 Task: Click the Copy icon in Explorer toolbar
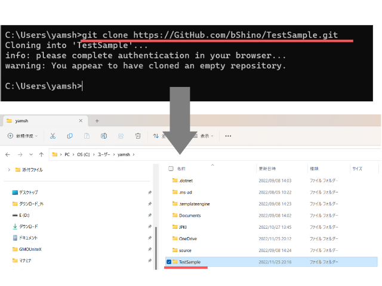(x=70, y=136)
